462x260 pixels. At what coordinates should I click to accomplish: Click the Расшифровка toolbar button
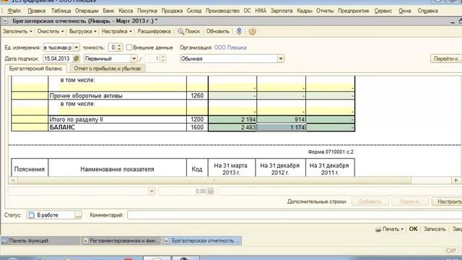pyautogui.click(x=154, y=31)
